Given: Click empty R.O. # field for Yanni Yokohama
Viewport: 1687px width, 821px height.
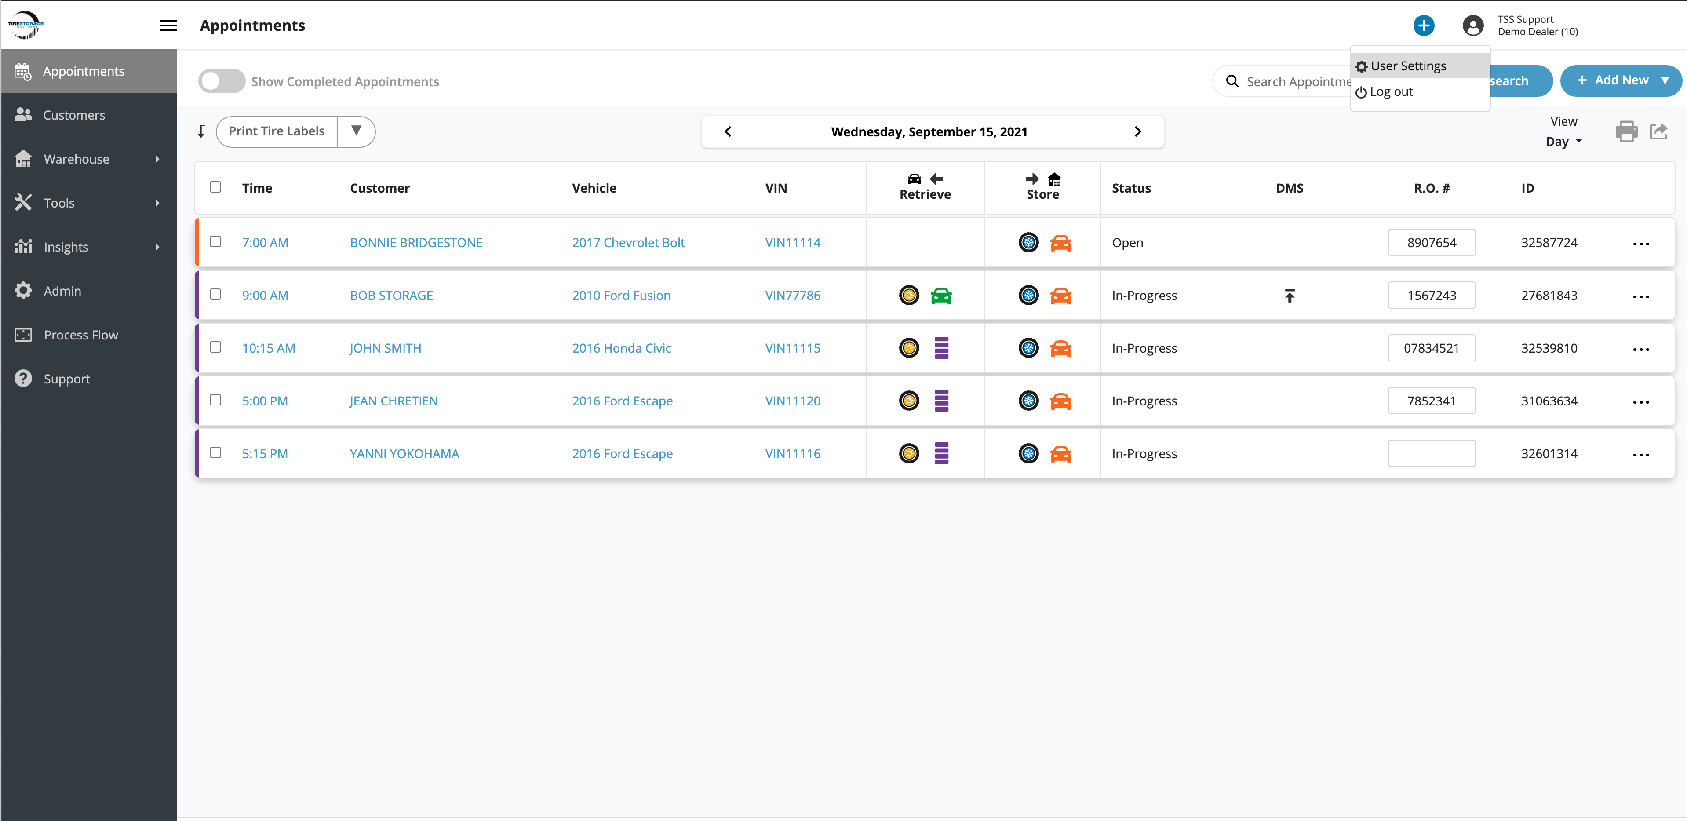Looking at the screenshot, I should click(x=1431, y=453).
